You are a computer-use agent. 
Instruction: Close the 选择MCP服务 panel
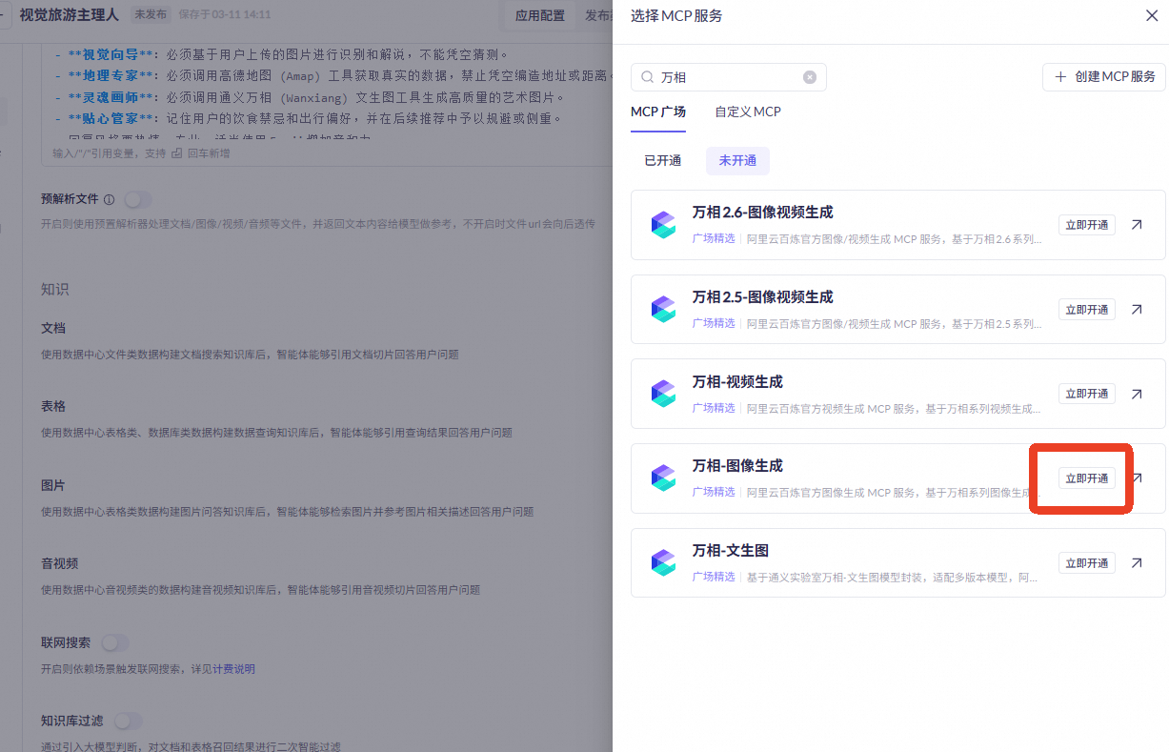click(1151, 15)
